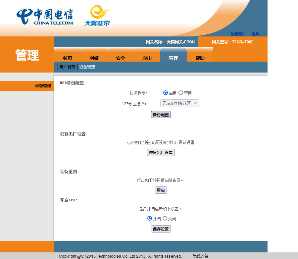The width and height of the screenshot is (298, 259).
Task: Select the 管理 tab
Action: click(x=174, y=58)
